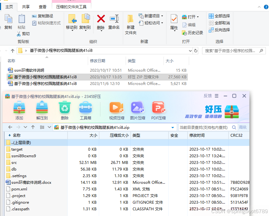Click the Advanced (高级) search link

point(243,127)
